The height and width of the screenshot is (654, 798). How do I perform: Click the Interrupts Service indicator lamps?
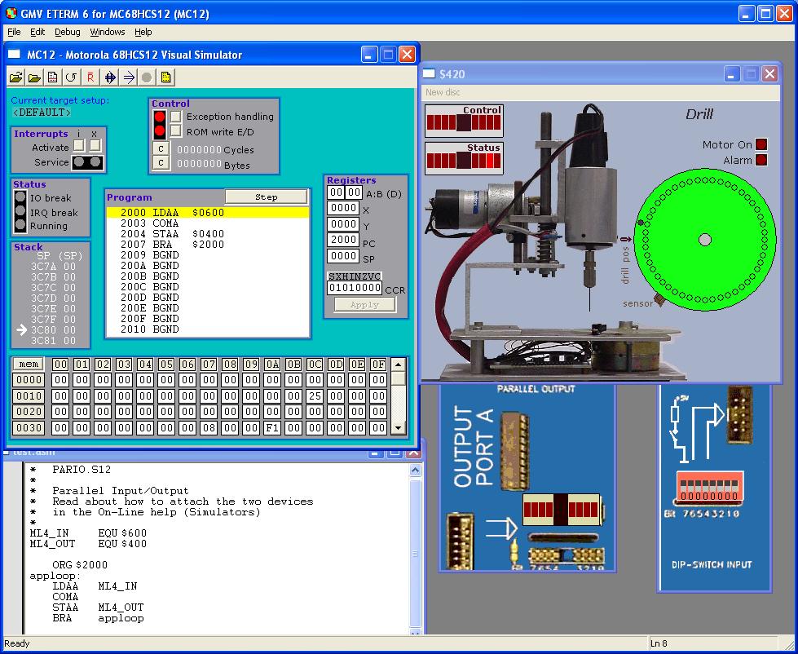click(x=87, y=162)
